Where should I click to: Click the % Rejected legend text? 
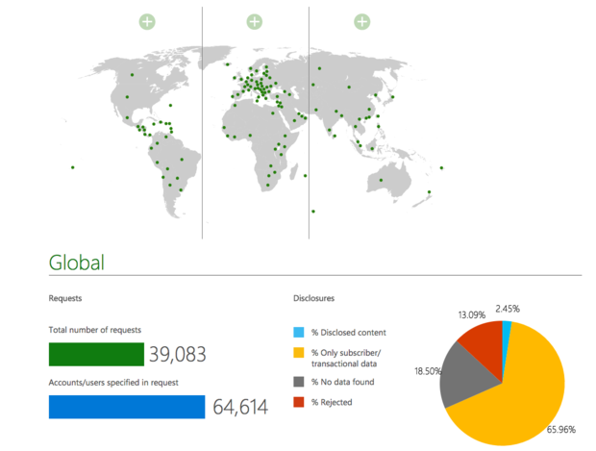[332, 402]
